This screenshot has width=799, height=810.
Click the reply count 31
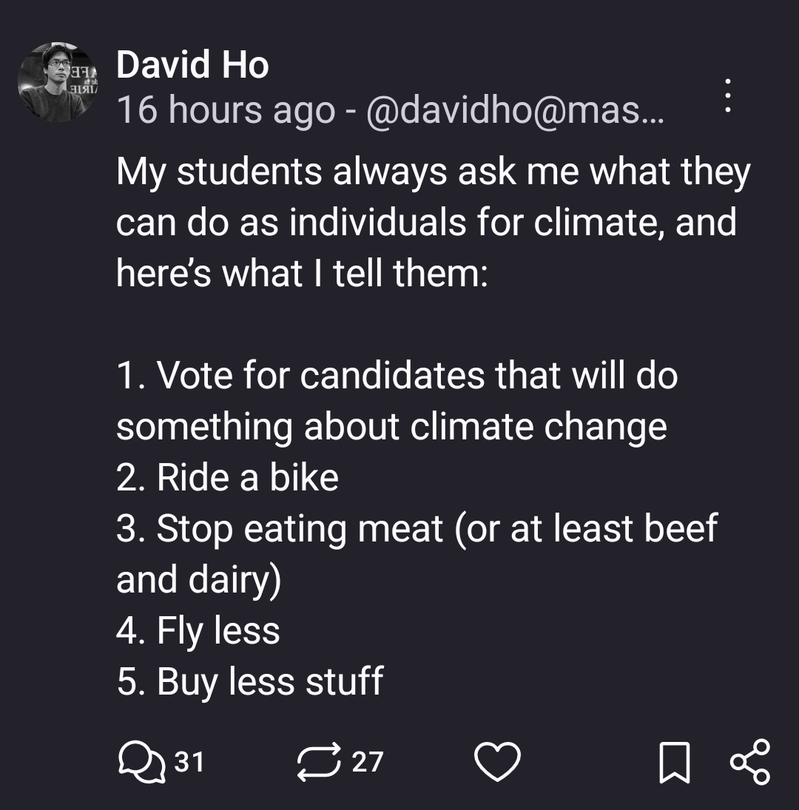click(189, 762)
